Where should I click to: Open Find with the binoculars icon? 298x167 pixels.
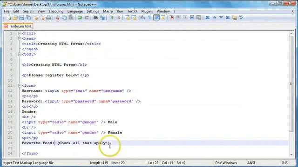click(95, 18)
